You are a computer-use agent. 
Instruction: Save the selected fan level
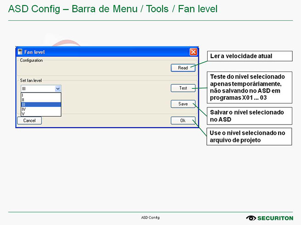(183, 104)
